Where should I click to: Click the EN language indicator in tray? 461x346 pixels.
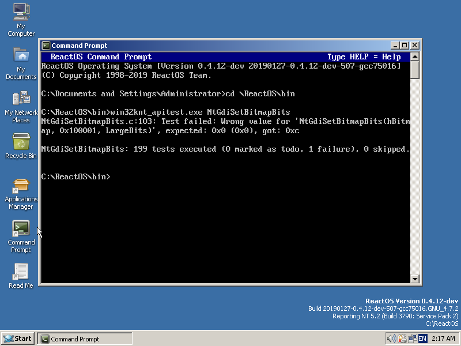(x=422, y=339)
